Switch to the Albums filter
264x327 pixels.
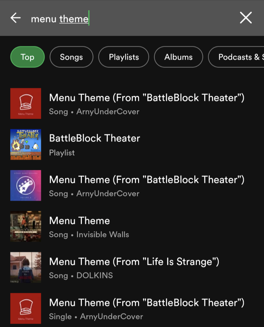178,57
